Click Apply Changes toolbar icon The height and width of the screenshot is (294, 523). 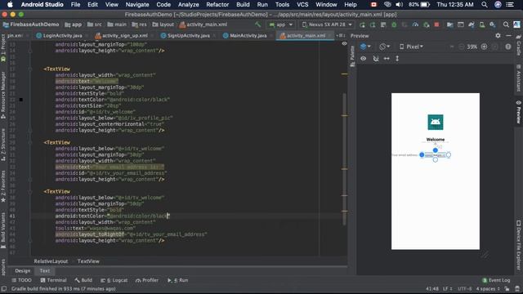click(373, 24)
